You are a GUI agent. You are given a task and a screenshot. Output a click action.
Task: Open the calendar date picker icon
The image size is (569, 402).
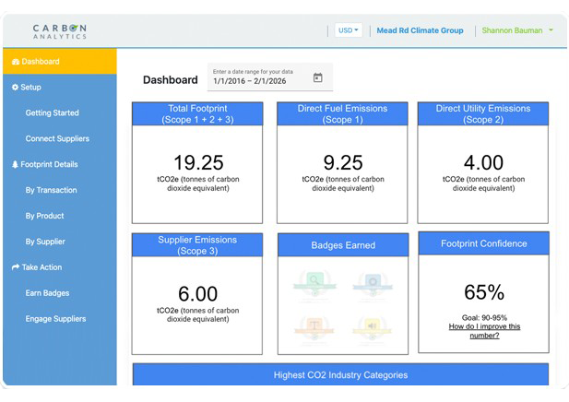tap(317, 78)
